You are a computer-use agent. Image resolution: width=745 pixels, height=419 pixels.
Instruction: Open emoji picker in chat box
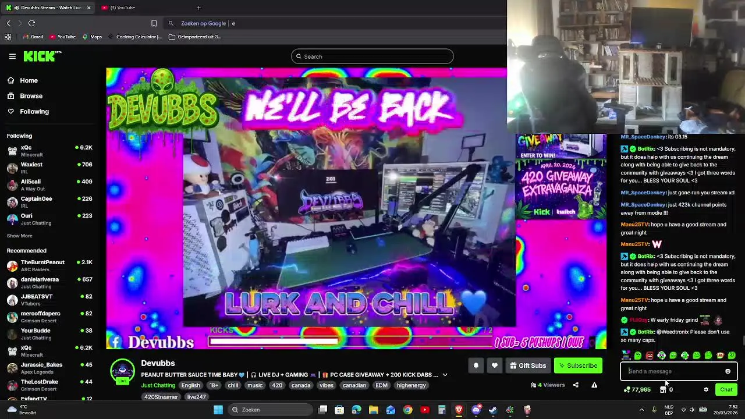728,371
